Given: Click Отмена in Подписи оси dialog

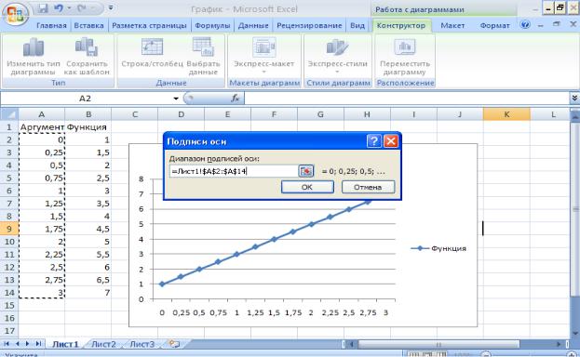Looking at the screenshot, I should 368,187.
